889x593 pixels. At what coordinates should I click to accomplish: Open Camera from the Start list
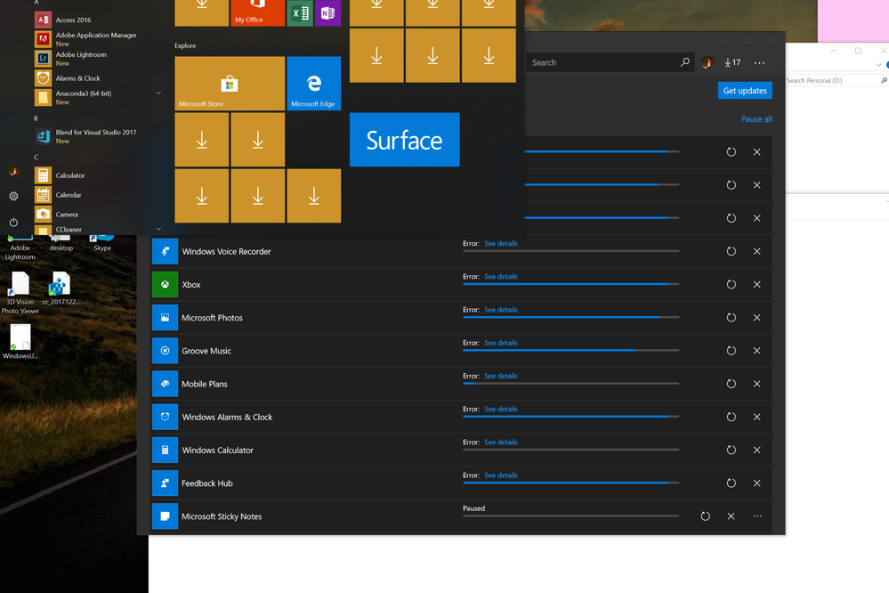click(67, 215)
